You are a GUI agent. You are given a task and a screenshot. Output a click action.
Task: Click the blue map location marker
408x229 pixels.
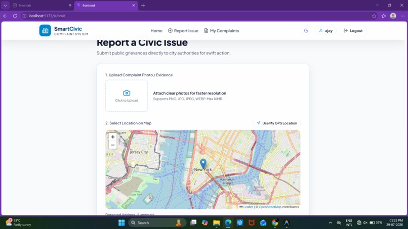203,164
